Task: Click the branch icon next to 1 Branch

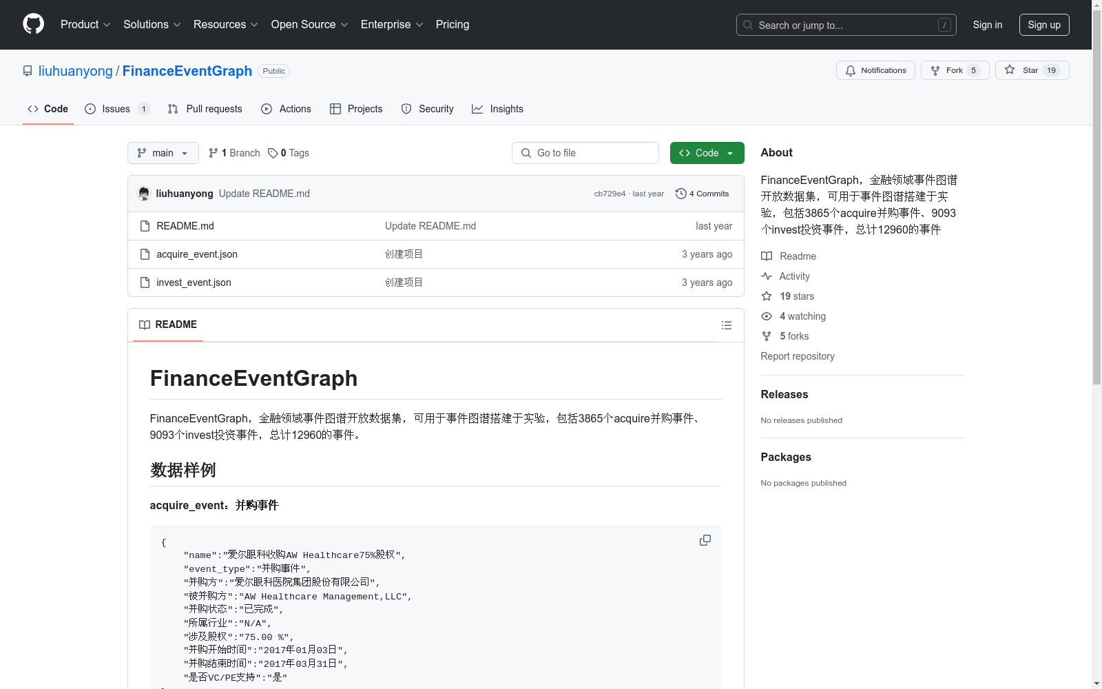Action: tap(214, 153)
